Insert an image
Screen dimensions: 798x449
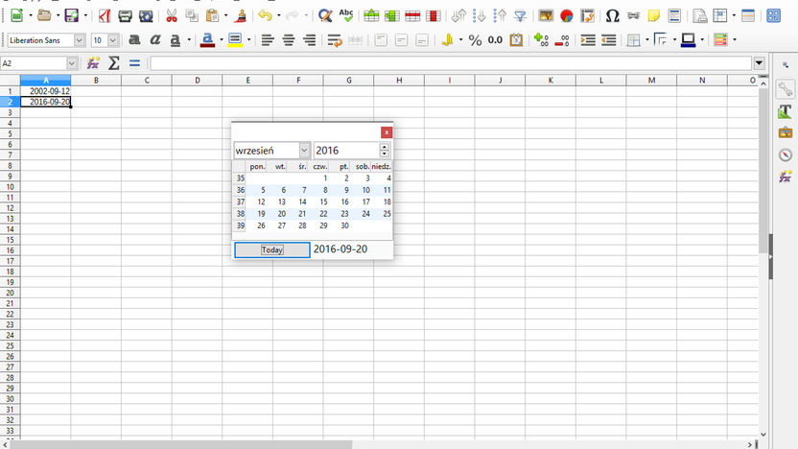[x=546, y=15]
